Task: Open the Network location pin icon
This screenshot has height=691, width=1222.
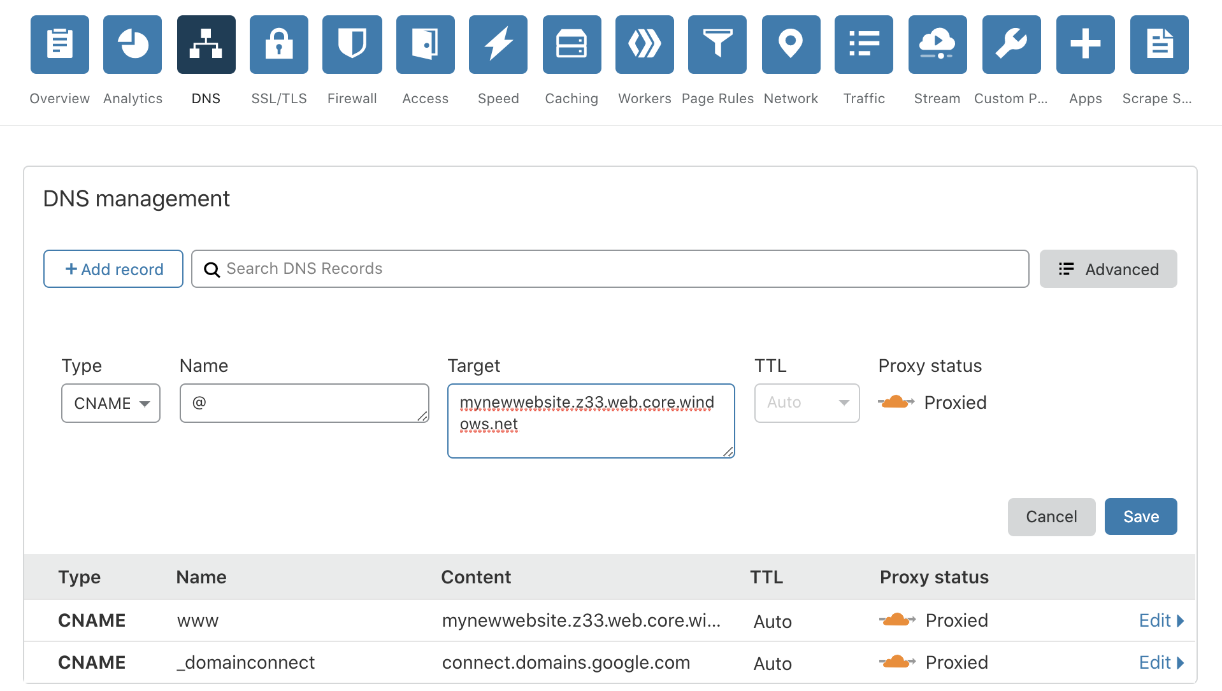Action: pyautogui.click(x=791, y=45)
